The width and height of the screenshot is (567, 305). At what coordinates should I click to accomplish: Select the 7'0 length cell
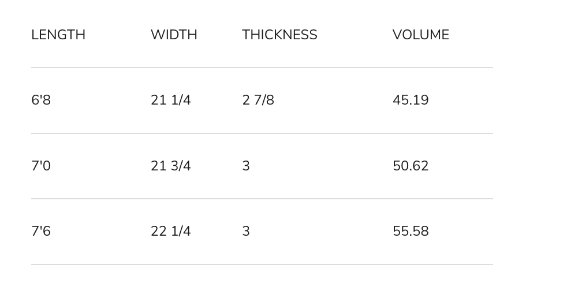(x=41, y=166)
